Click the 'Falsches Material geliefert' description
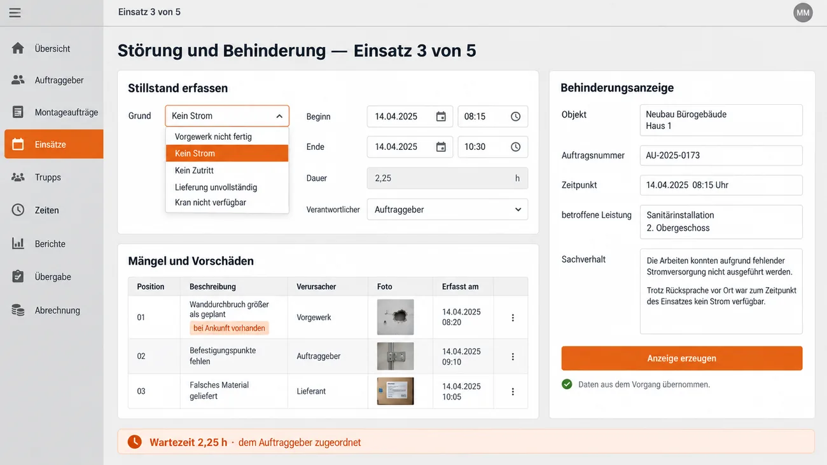Viewport: 827px width, 465px height. (219, 391)
